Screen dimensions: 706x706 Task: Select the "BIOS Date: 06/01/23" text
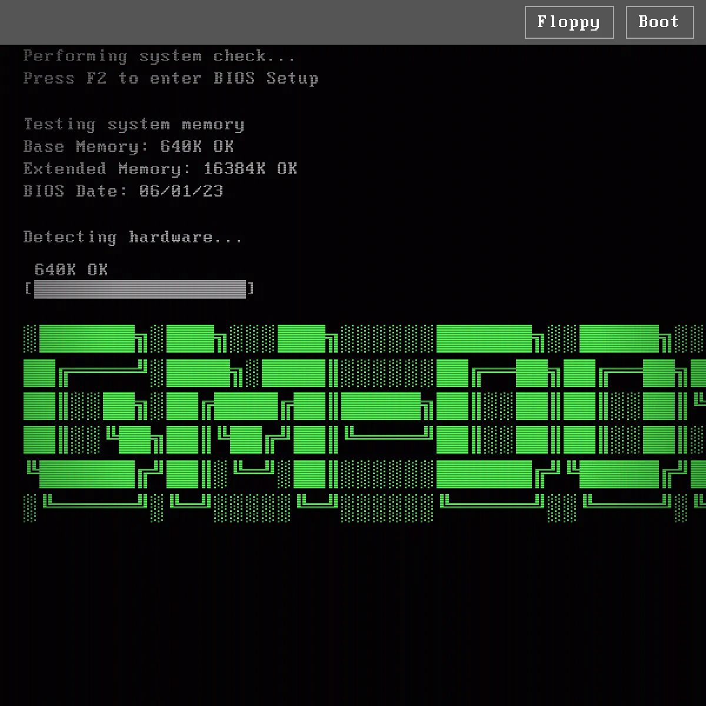123,191
